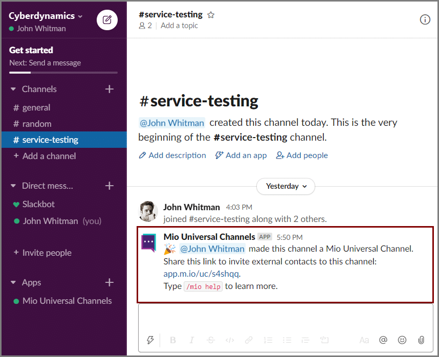Screen dimensions: 439x357
Task: Open the Cyberdynamics workspace menu
Action: click(46, 16)
